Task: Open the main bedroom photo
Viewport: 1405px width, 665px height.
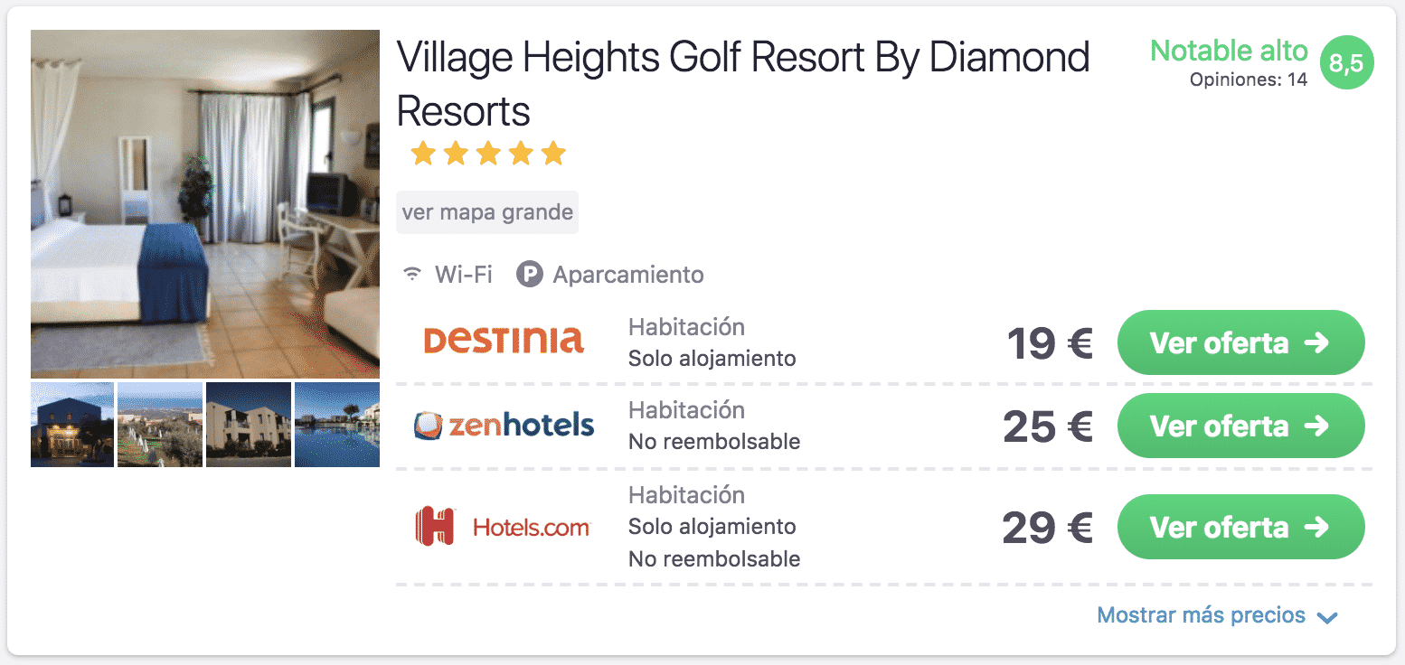Action: click(x=205, y=203)
